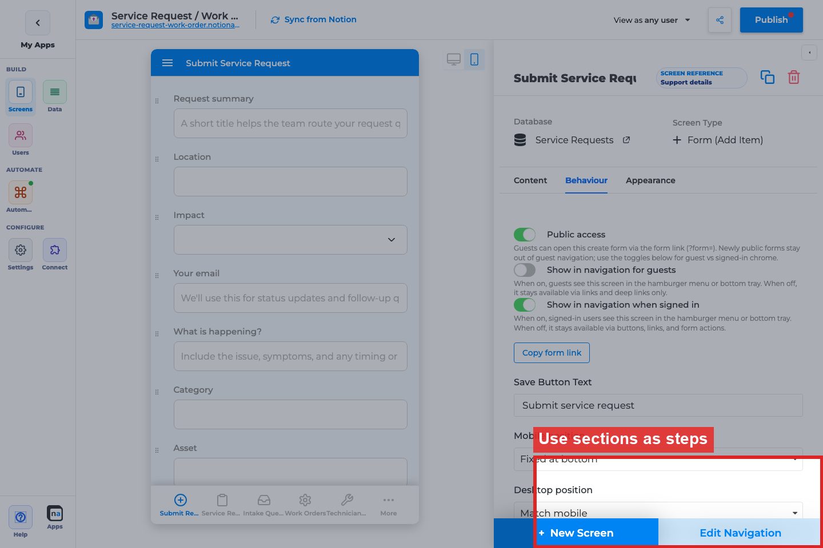Toggle Show in navigation when signed in
Viewport: 823px width, 548px height.
pyautogui.click(x=525, y=305)
